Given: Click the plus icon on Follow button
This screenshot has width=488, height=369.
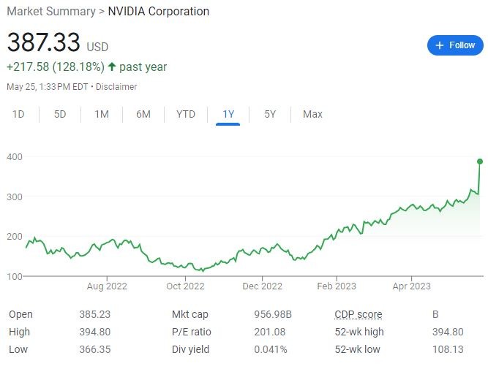Looking at the screenshot, I should point(440,45).
